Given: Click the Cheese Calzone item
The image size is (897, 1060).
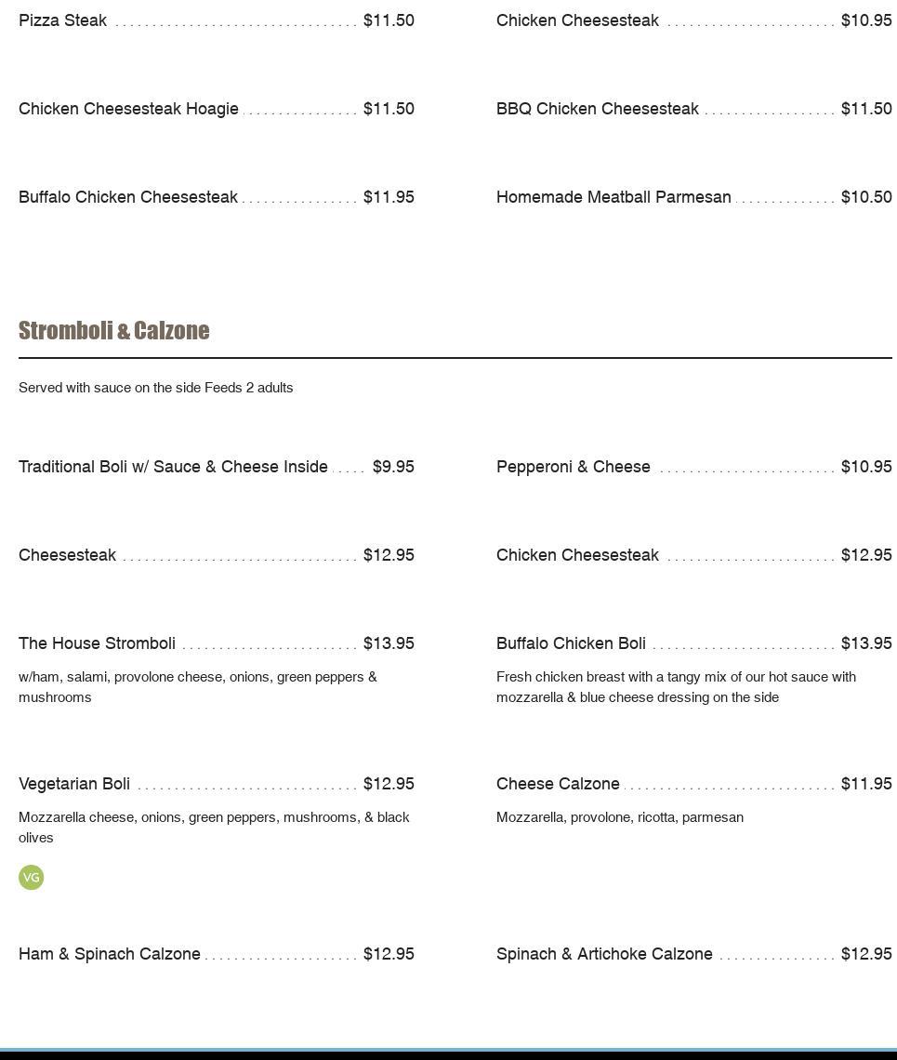Looking at the screenshot, I should pos(558,784).
